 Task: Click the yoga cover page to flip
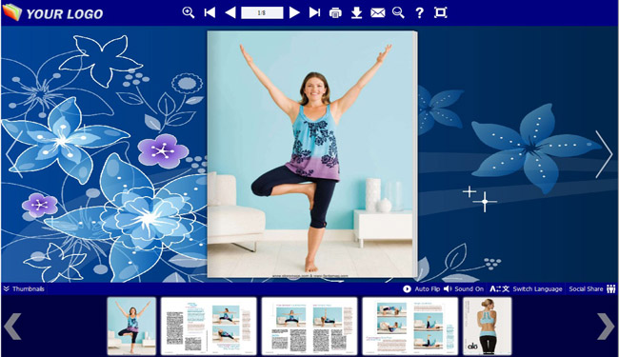[x=311, y=154]
